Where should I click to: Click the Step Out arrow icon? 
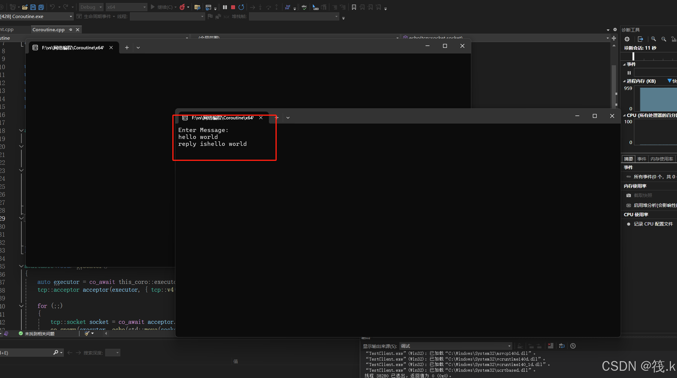[277, 7]
